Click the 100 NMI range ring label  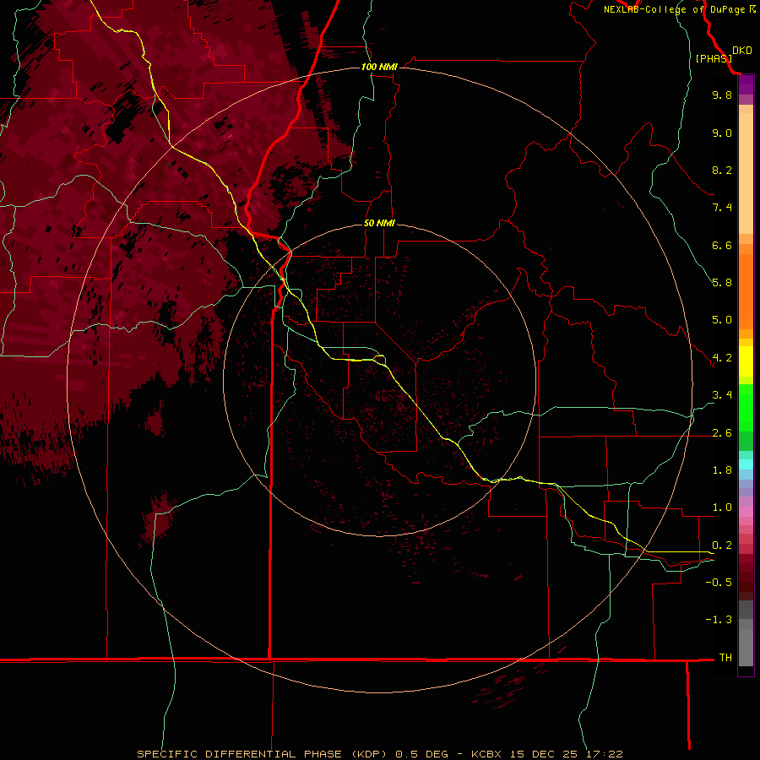pos(379,67)
